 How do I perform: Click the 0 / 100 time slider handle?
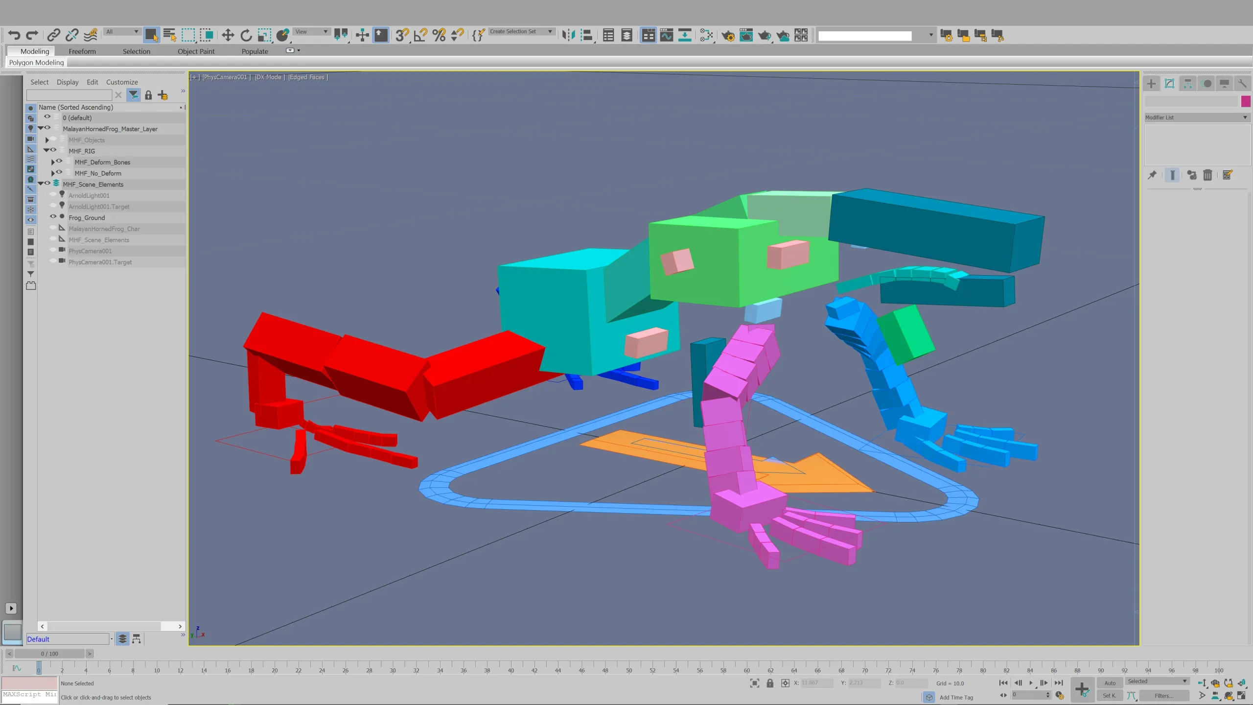coord(49,654)
